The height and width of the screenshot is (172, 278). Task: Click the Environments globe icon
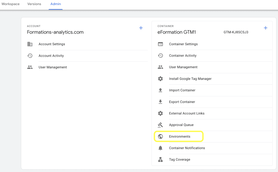160,137
